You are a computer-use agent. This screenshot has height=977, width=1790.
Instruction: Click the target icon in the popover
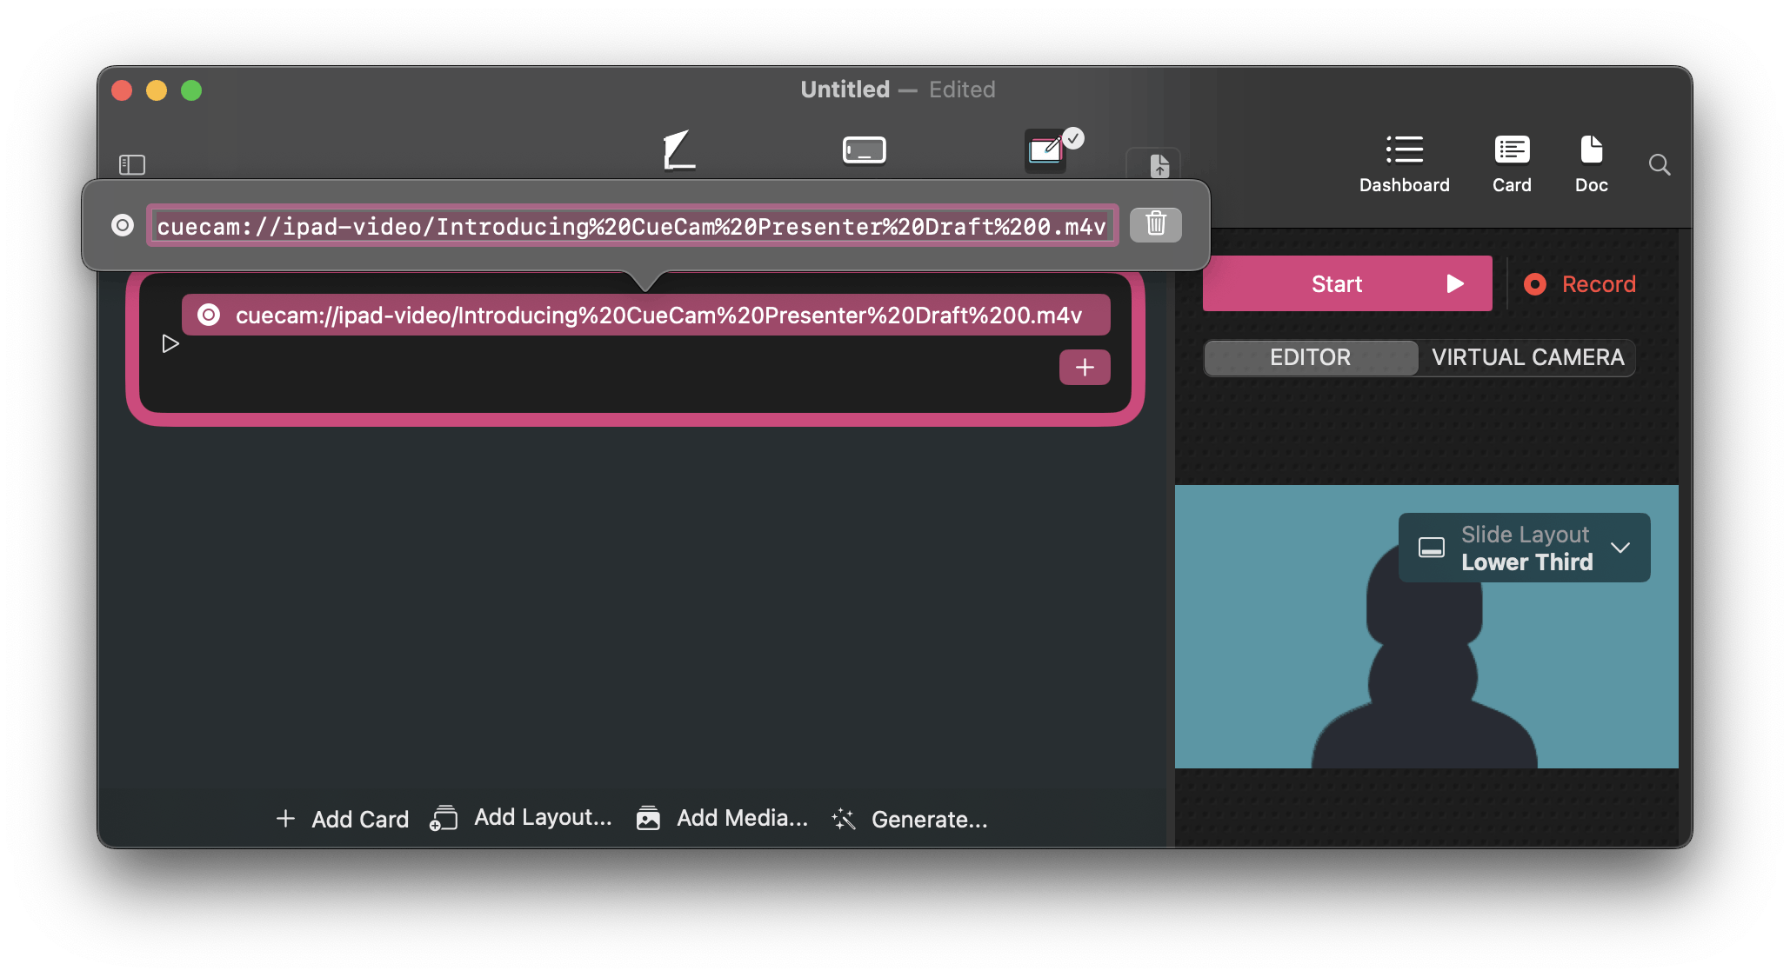point(123,225)
